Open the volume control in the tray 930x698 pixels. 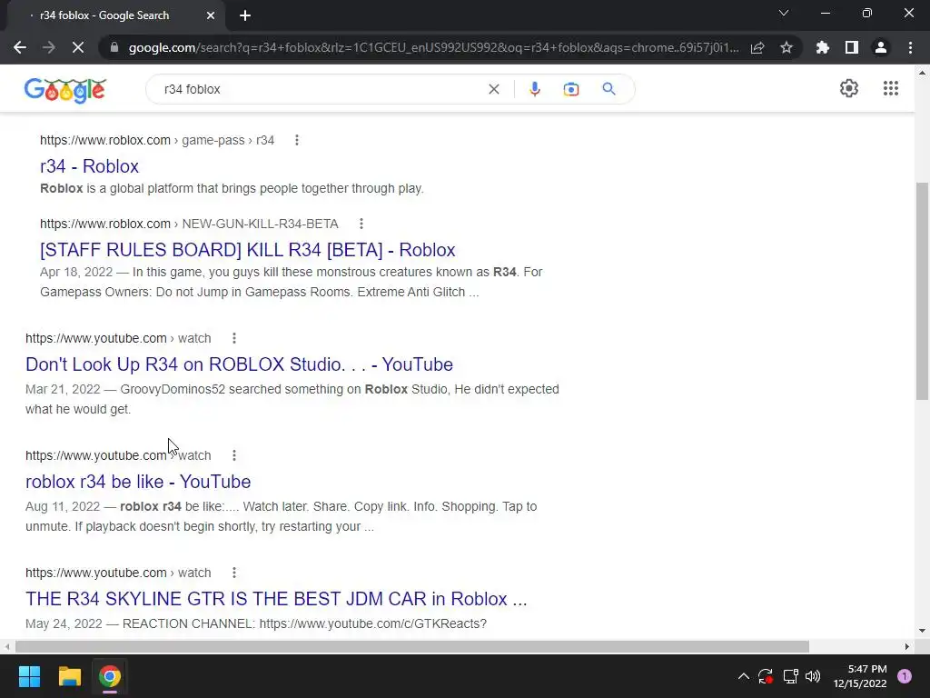(813, 676)
